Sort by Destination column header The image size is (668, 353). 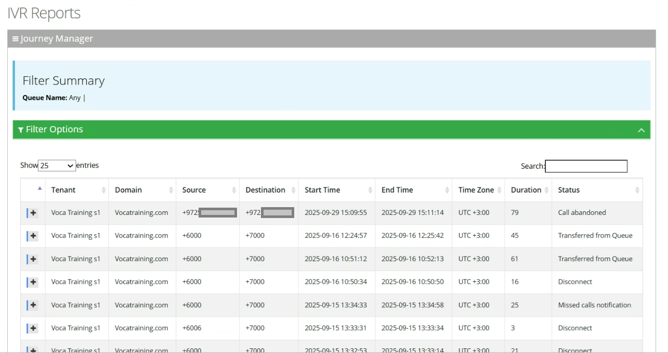(268, 190)
